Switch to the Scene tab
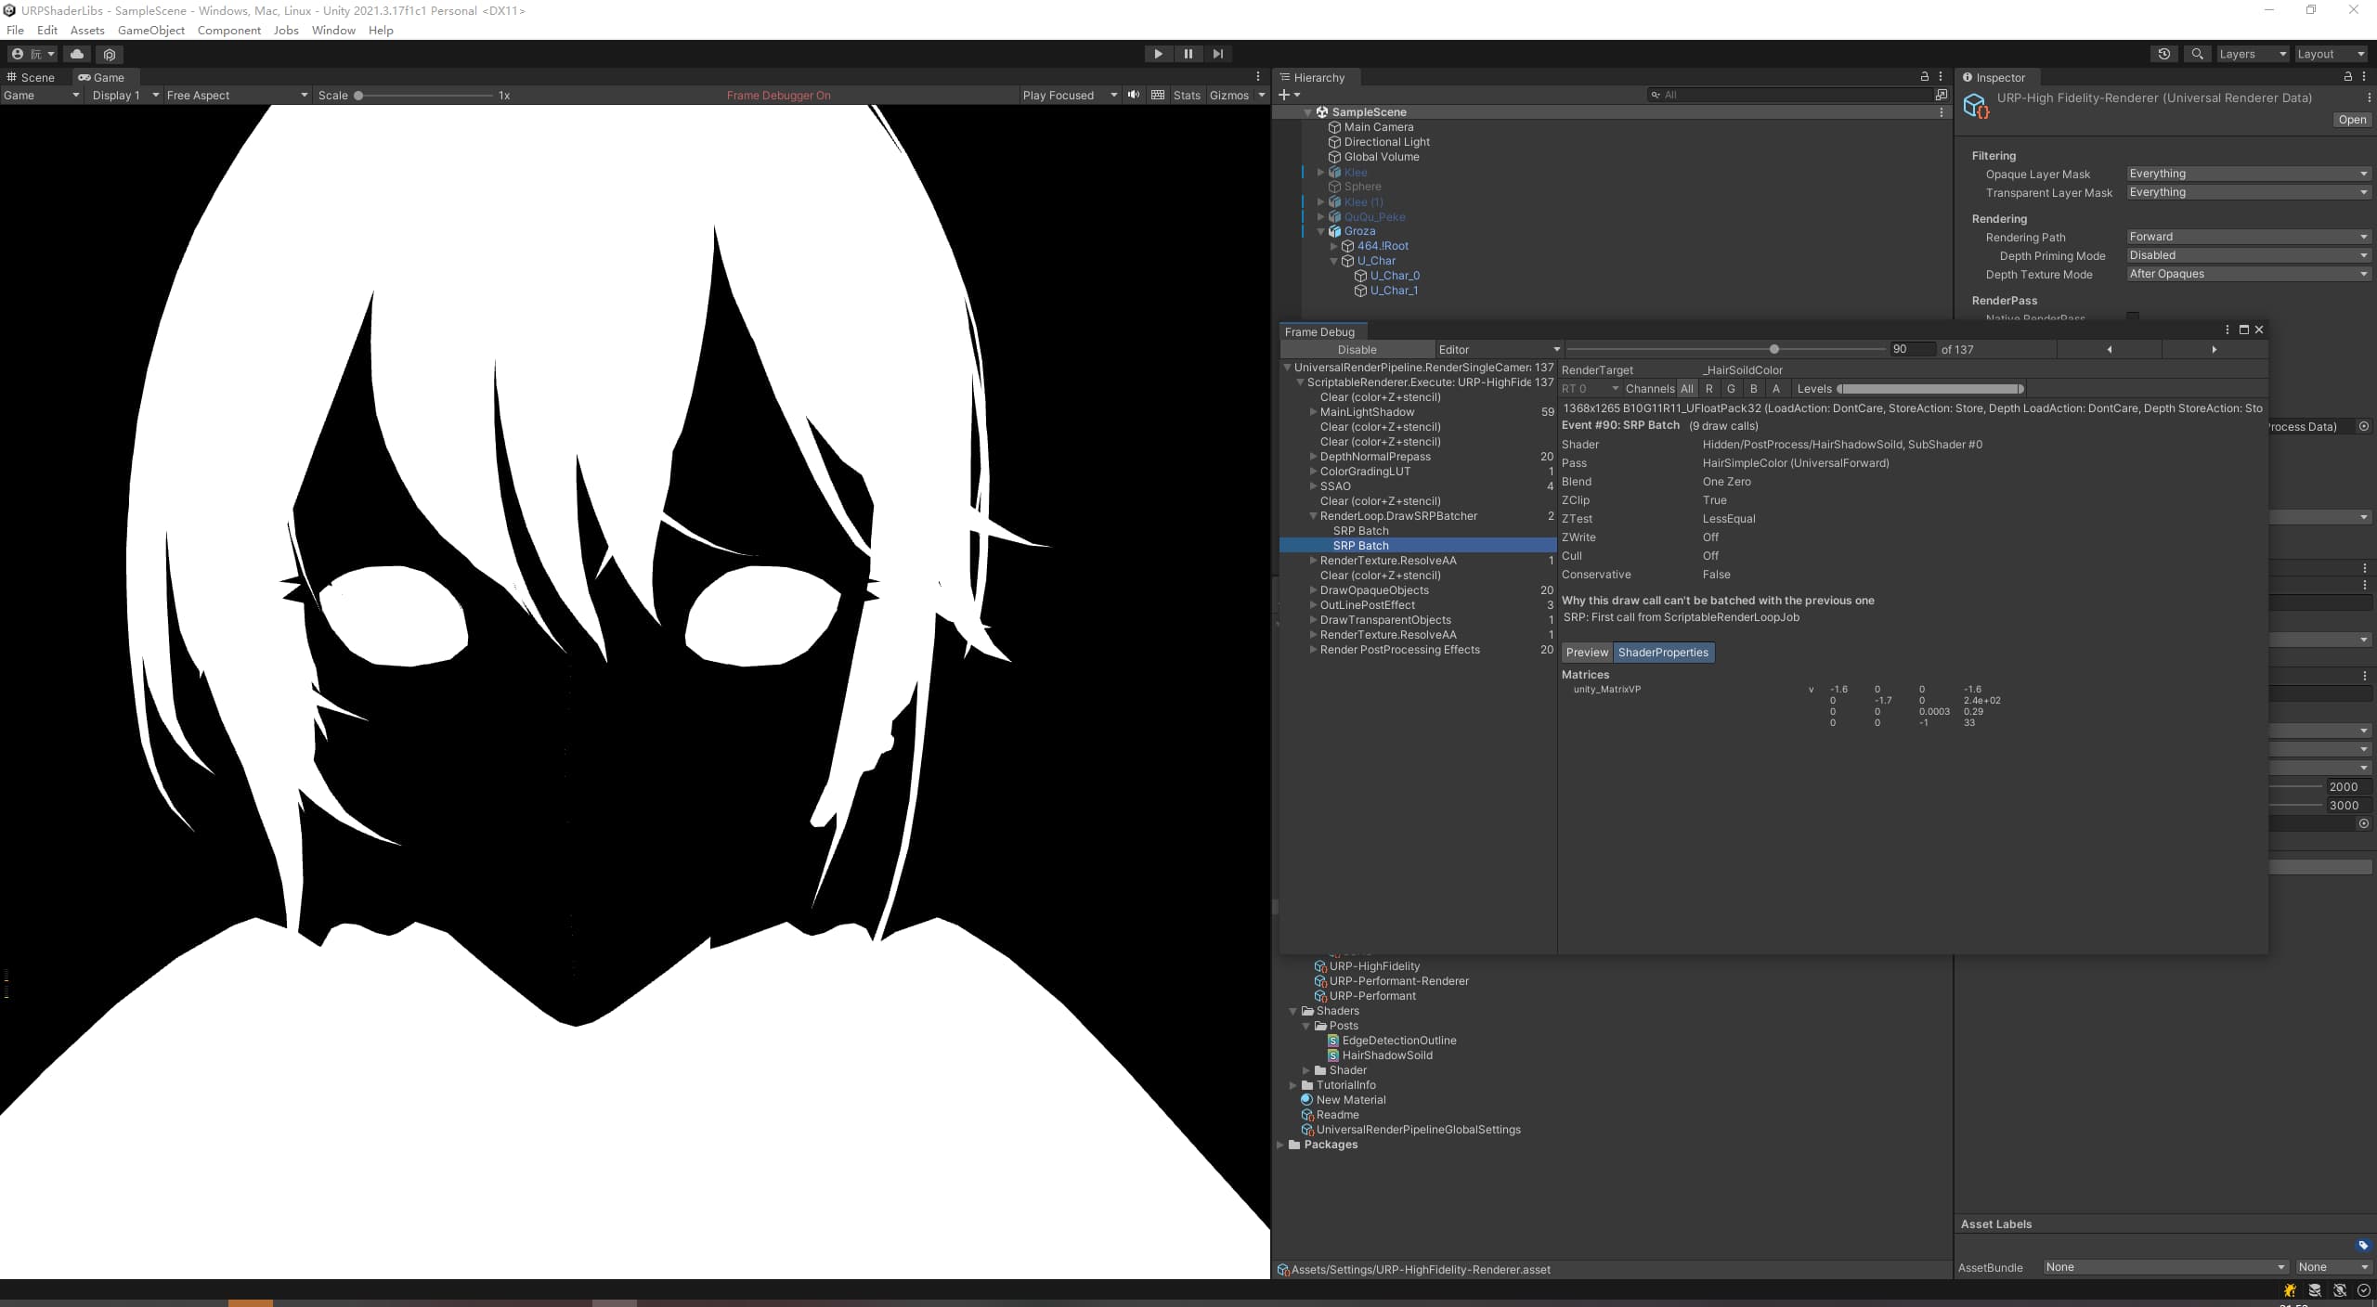 click(31, 77)
